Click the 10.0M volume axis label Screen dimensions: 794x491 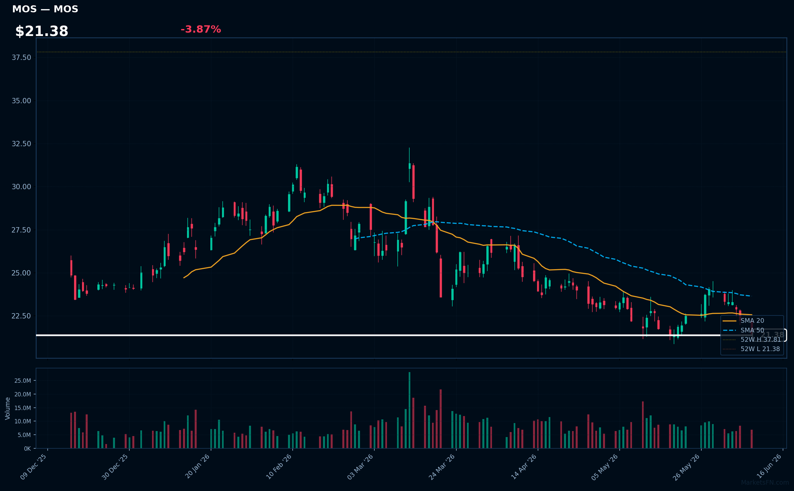pos(23,421)
